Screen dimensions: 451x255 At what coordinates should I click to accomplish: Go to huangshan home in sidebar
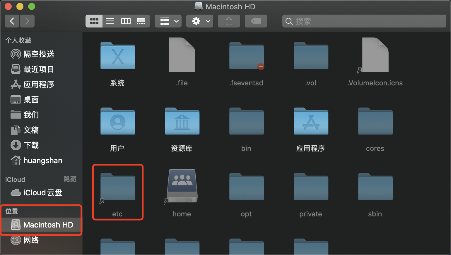(x=41, y=161)
